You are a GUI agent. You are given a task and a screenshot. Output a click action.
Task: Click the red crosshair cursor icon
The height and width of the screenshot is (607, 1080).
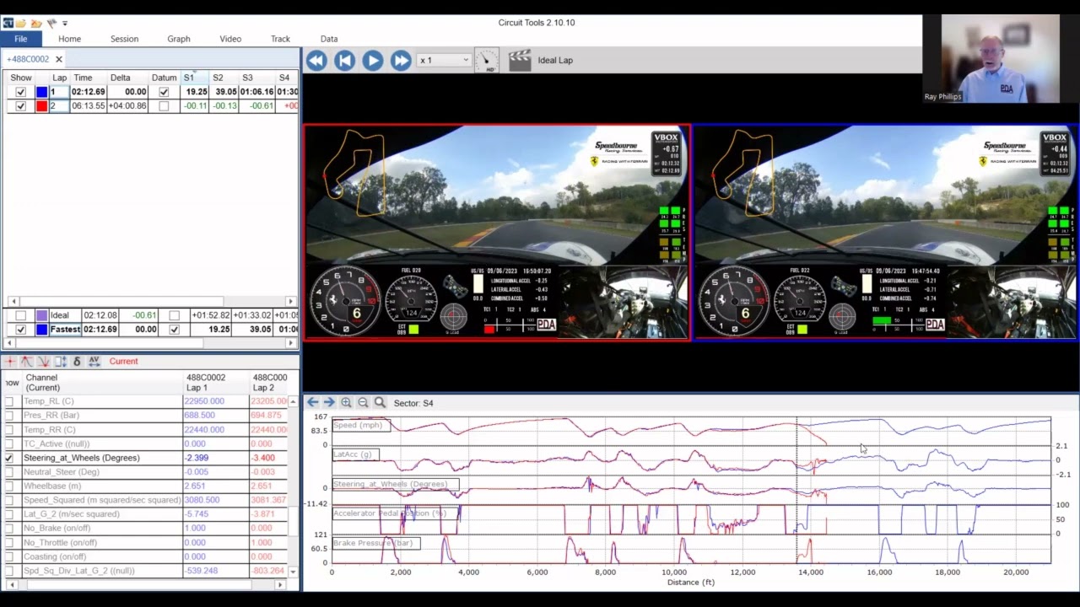(11, 362)
